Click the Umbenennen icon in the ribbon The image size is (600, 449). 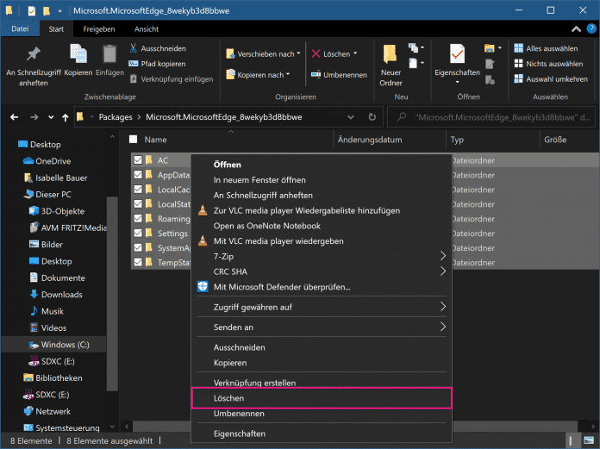(316, 75)
